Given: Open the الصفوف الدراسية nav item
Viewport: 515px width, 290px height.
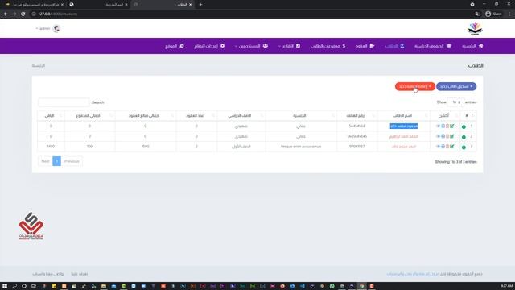Looking at the screenshot, I should point(433,46).
